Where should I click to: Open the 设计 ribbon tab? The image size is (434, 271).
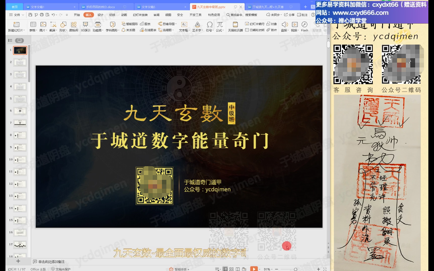[x=100, y=15]
